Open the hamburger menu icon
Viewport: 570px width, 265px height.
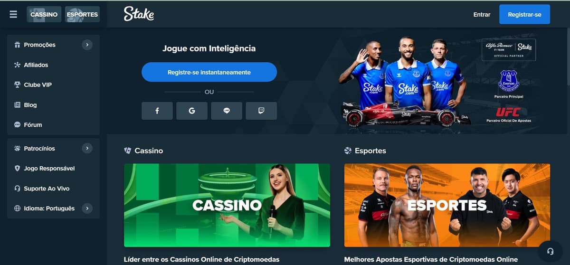point(13,14)
